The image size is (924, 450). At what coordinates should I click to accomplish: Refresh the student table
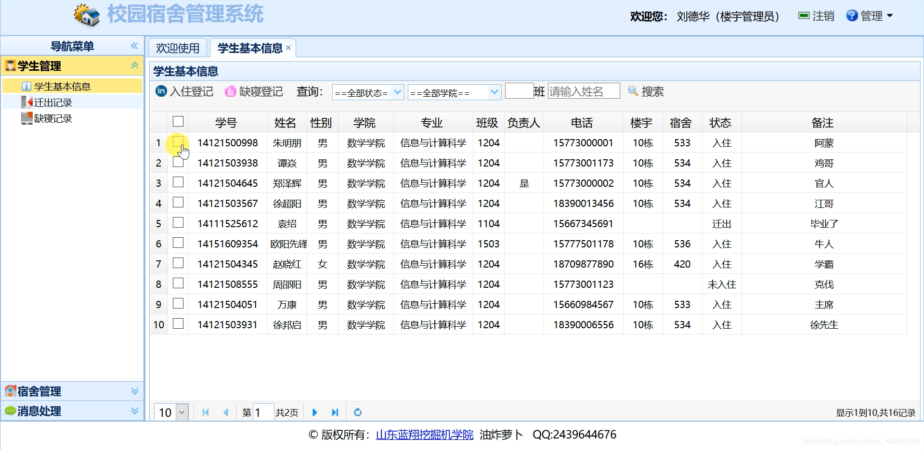358,412
